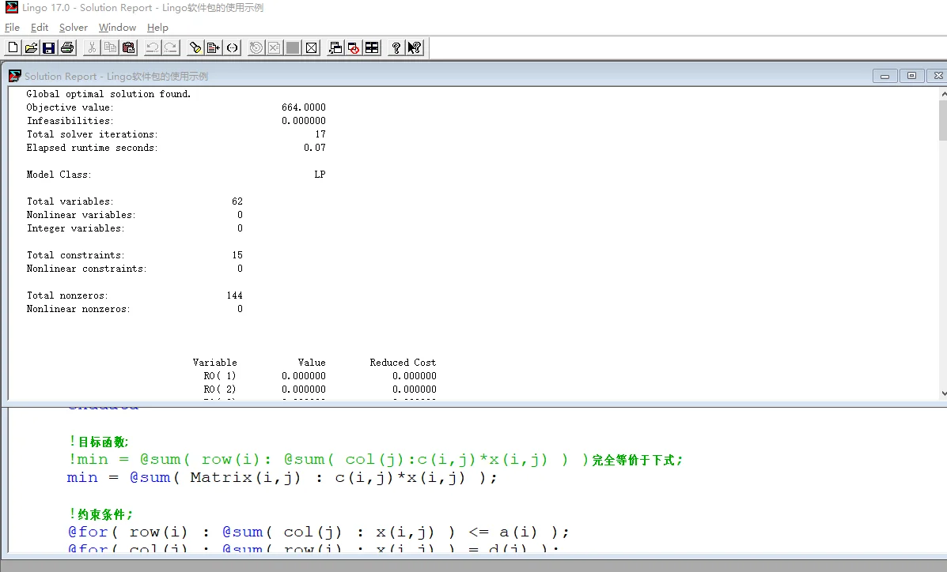Viewport: 947px width, 572px height.
Task: Click the Solution Report vertical scroll thumb
Action: click(x=943, y=121)
